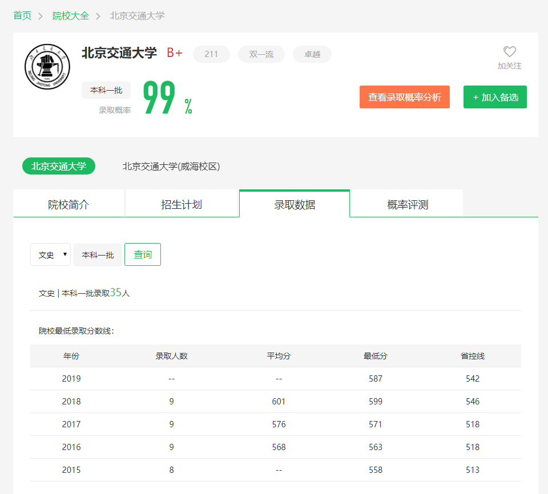The height and width of the screenshot is (494, 548).
Task: Select the 录取数据 tab
Action: click(294, 203)
